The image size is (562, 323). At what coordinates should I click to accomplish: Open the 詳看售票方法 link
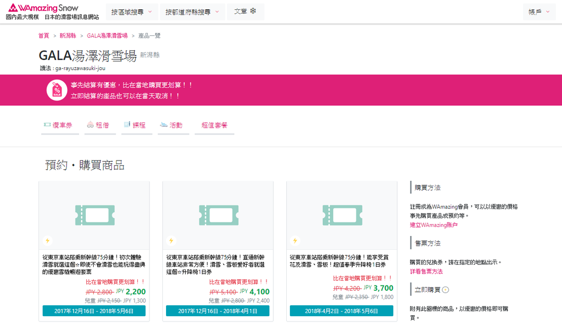click(426, 271)
